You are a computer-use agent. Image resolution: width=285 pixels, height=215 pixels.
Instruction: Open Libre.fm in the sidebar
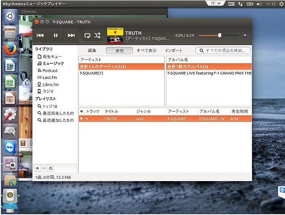click(x=48, y=84)
